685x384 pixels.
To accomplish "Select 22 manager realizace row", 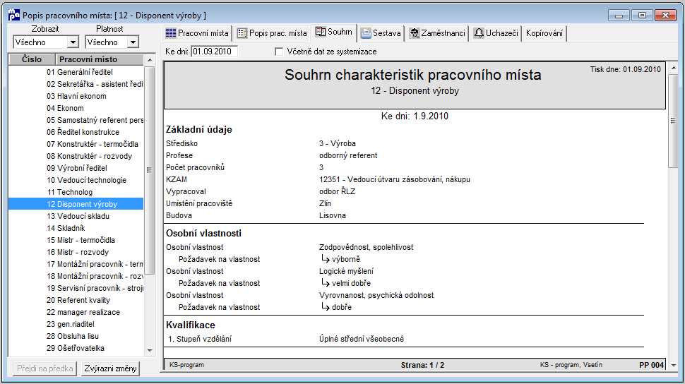I will pyautogui.click(x=76, y=313).
